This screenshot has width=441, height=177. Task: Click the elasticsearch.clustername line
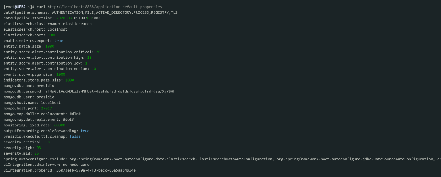(47, 24)
